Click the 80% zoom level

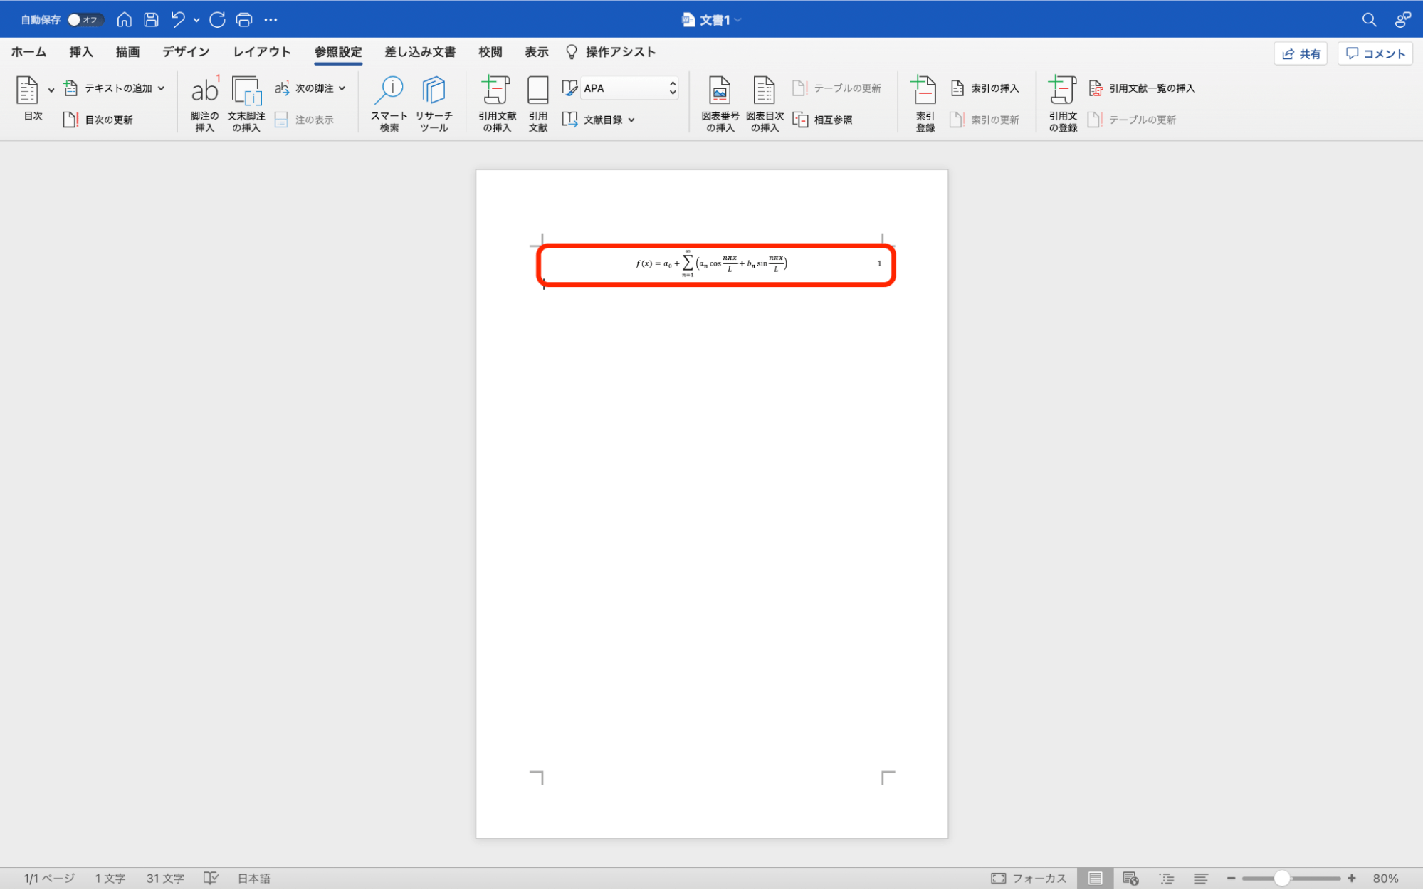coord(1385,879)
